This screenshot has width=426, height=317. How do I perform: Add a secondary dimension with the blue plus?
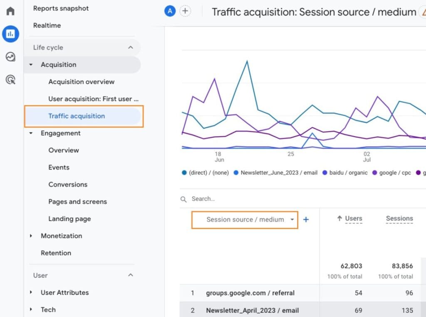coord(306,220)
